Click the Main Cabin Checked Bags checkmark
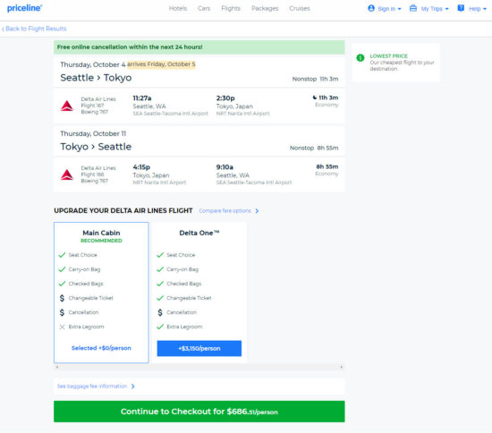The width and height of the screenshot is (492, 433). [62, 284]
